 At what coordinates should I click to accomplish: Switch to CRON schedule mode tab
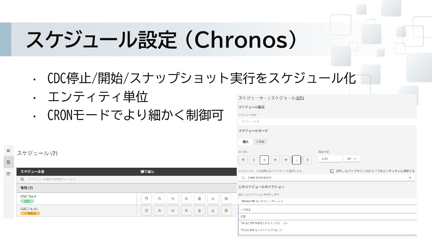tap(260, 142)
